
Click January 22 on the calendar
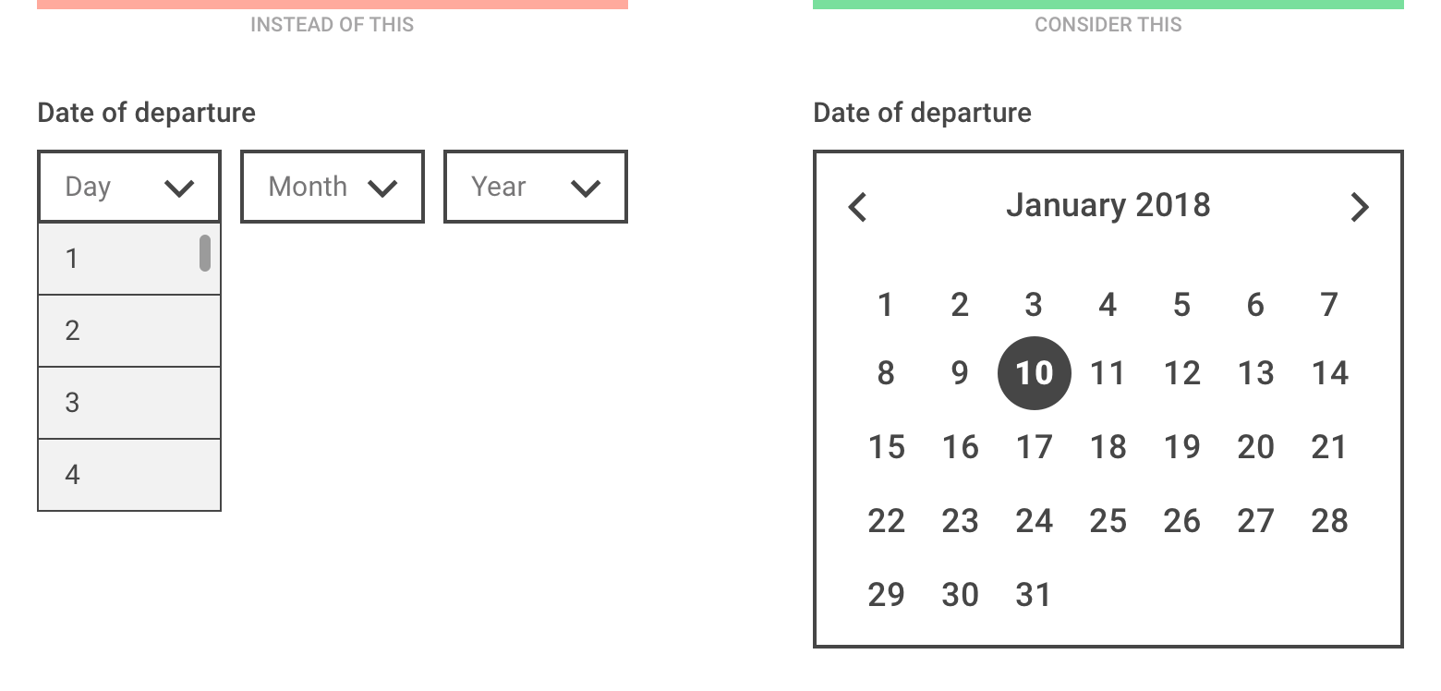886,521
